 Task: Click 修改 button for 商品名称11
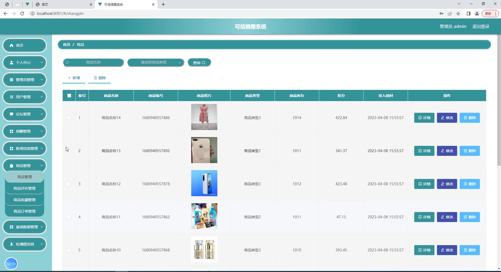pyautogui.click(x=447, y=217)
